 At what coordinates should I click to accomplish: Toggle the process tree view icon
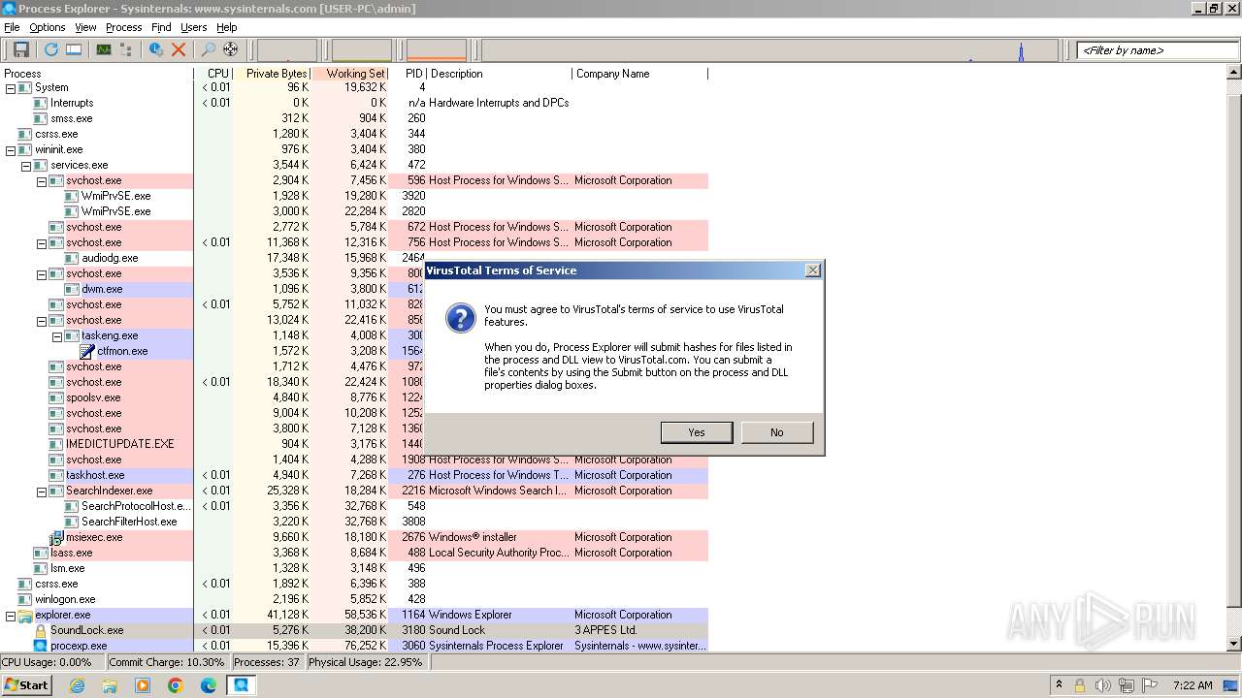tap(126, 49)
